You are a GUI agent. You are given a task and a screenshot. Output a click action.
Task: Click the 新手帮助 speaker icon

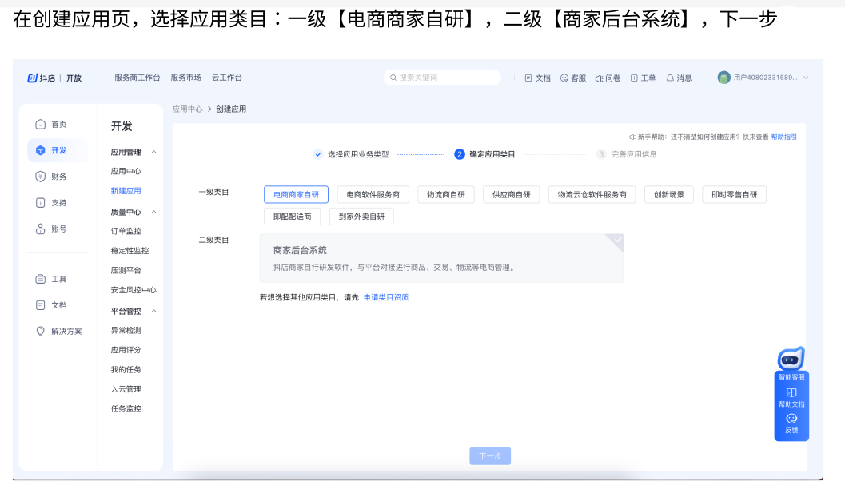click(x=632, y=137)
